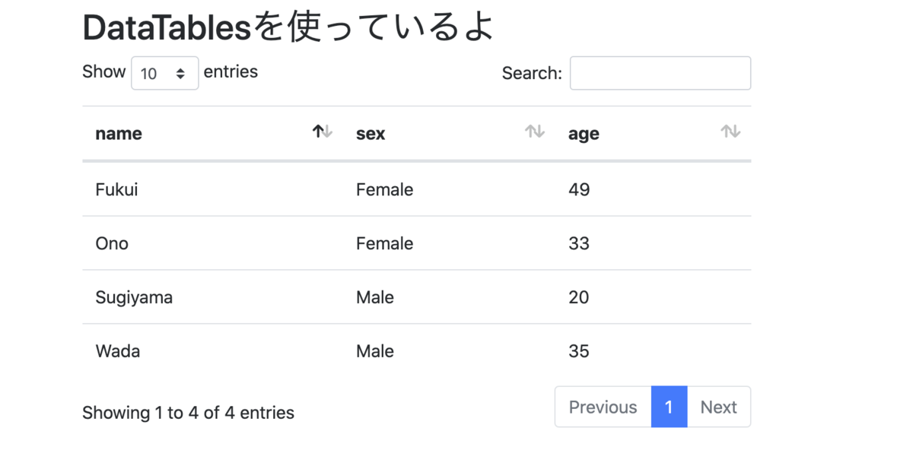This screenshot has width=913, height=466.
Task: Click the age column sort arrows icon
Action: click(x=730, y=132)
